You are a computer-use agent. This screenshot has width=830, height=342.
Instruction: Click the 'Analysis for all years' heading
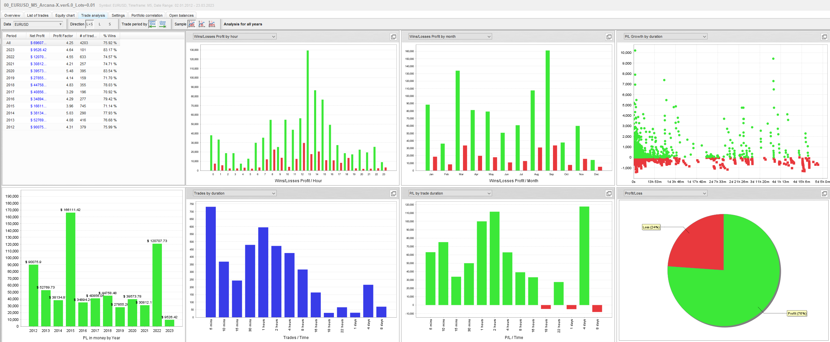tap(243, 24)
